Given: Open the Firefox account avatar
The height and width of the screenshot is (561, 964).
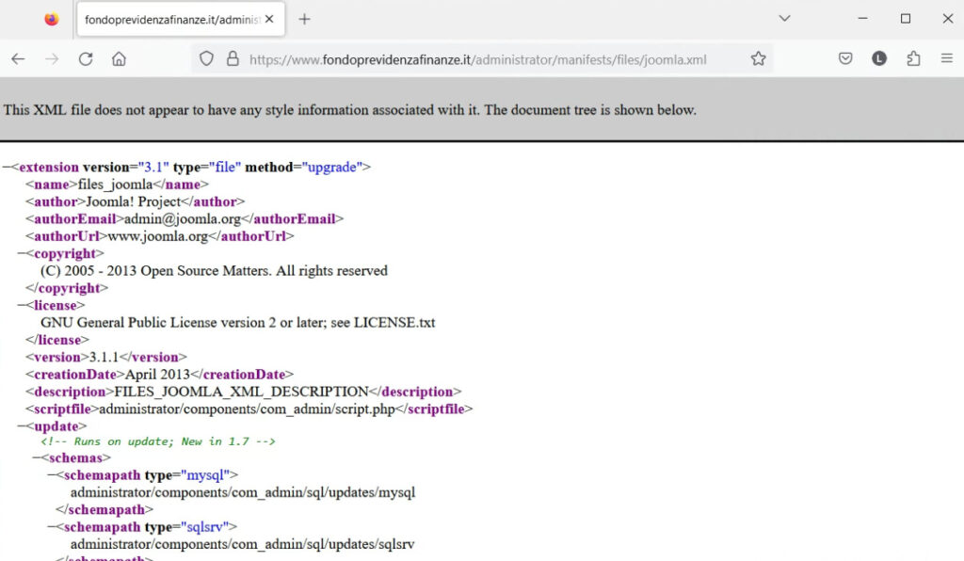Looking at the screenshot, I should pos(878,58).
